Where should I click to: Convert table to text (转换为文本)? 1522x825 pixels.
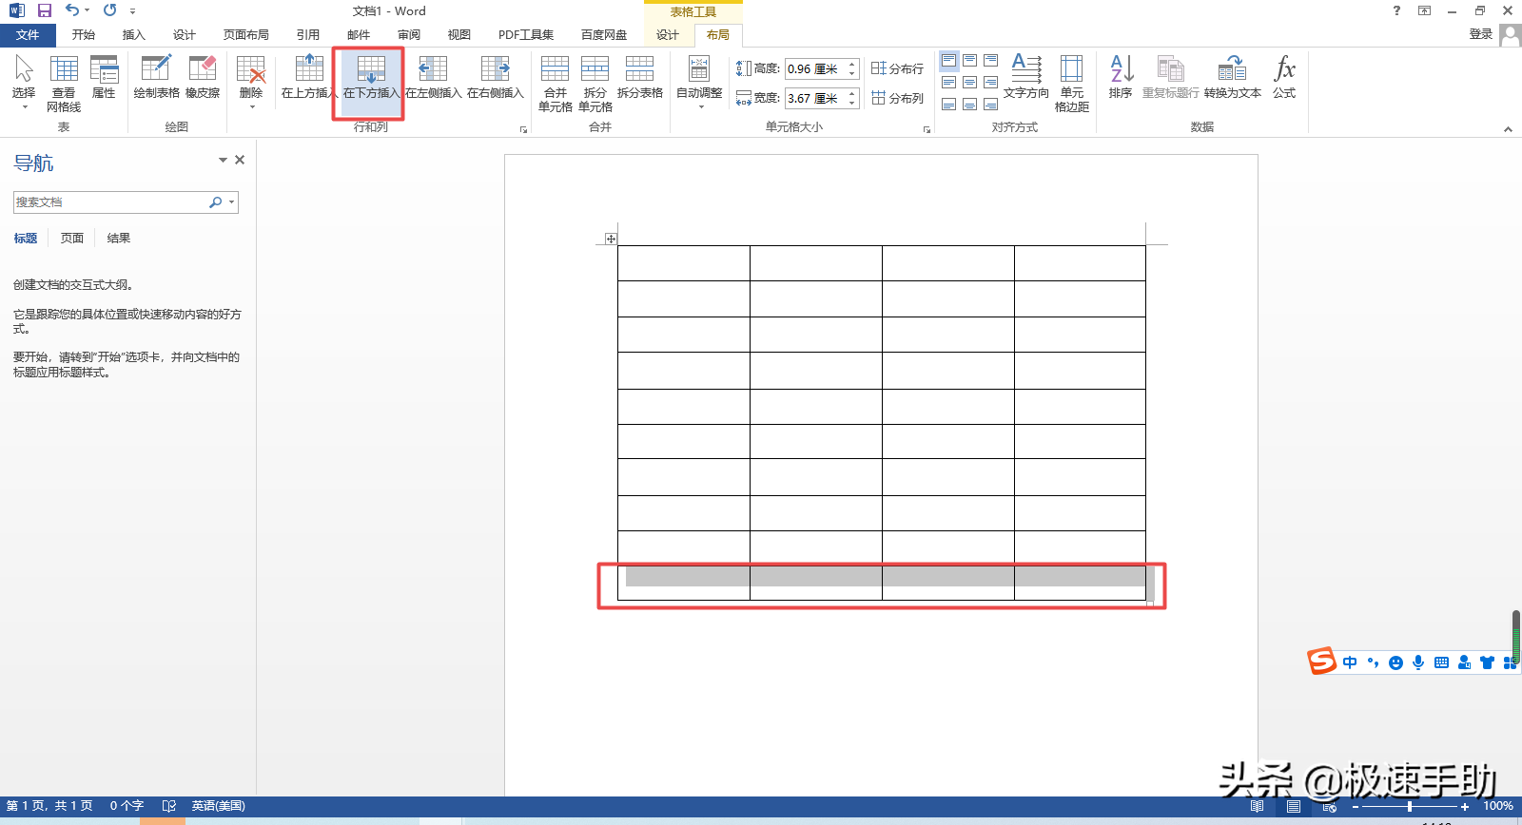pyautogui.click(x=1233, y=77)
